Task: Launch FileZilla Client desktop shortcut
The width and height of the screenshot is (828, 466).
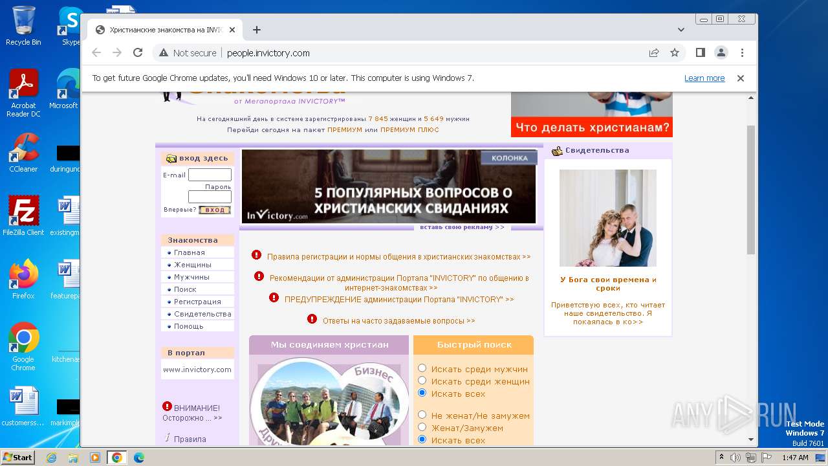Action: 23,216
